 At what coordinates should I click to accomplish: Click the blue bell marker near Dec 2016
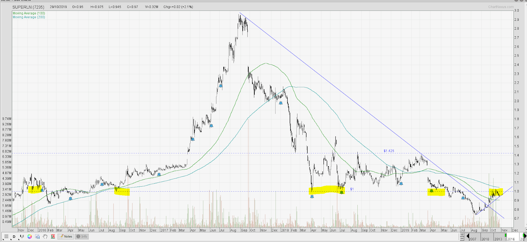159,174
